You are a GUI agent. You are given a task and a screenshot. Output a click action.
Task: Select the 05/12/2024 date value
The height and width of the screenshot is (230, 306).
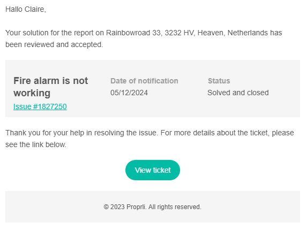pyautogui.click(x=129, y=93)
